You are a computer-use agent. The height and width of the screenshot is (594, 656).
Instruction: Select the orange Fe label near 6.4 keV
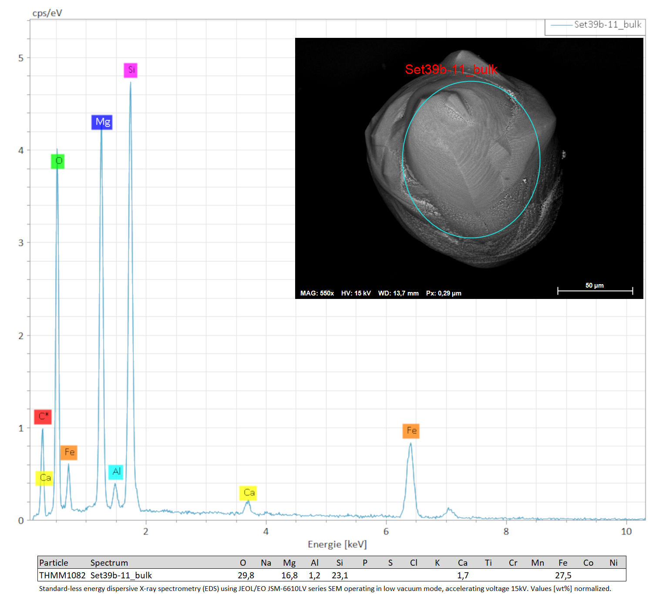[411, 431]
